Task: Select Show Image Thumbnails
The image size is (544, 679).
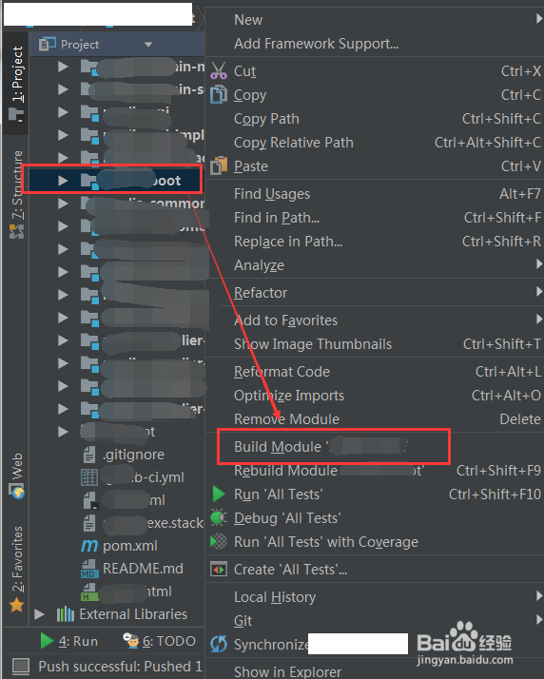Action: pos(374,344)
